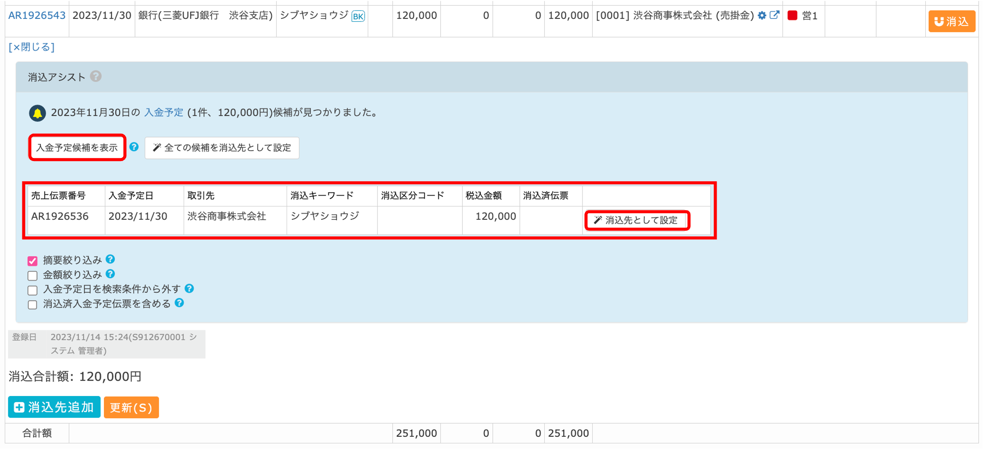Open help icon for 金額絞り込み
984x449 pixels.
[x=110, y=274]
